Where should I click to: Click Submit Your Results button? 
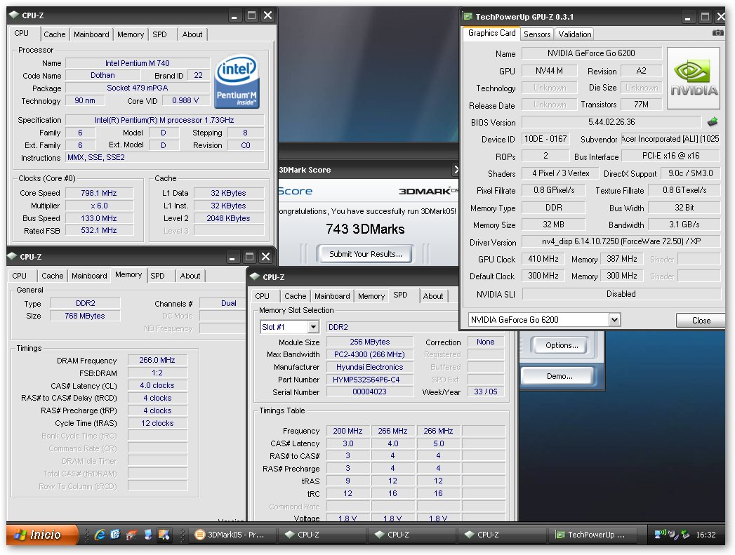pyautogui.click(x=365, y=254)
